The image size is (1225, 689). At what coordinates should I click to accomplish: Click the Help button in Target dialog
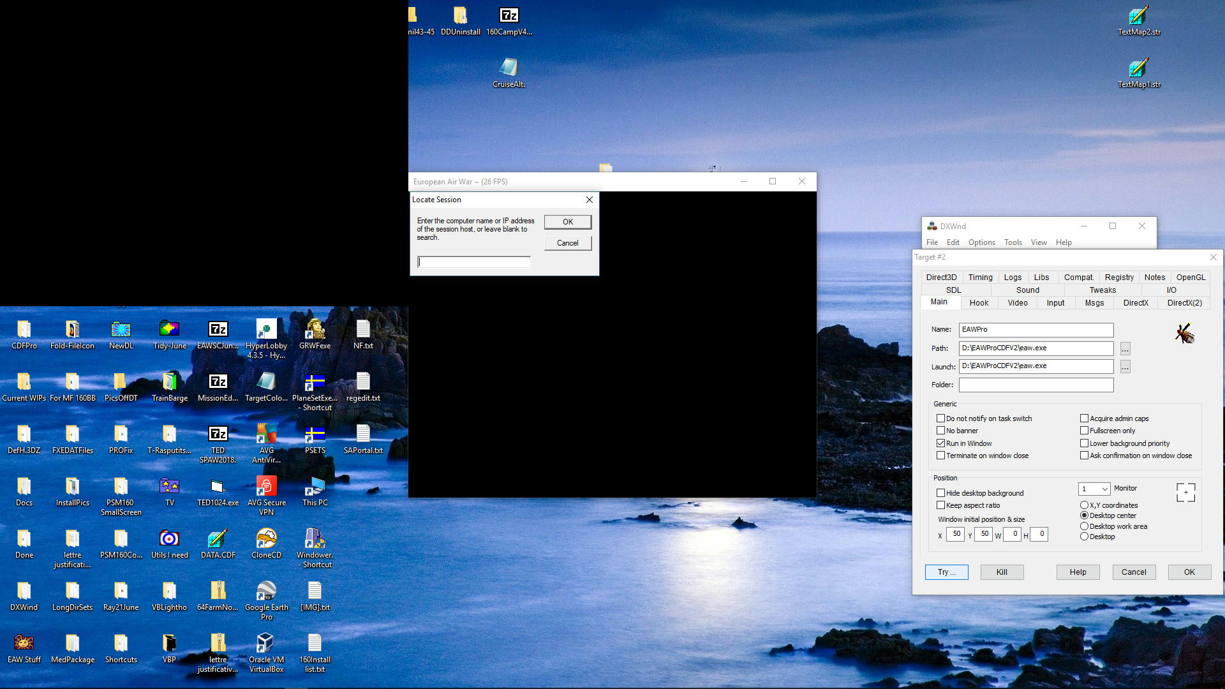[1078, 572]
